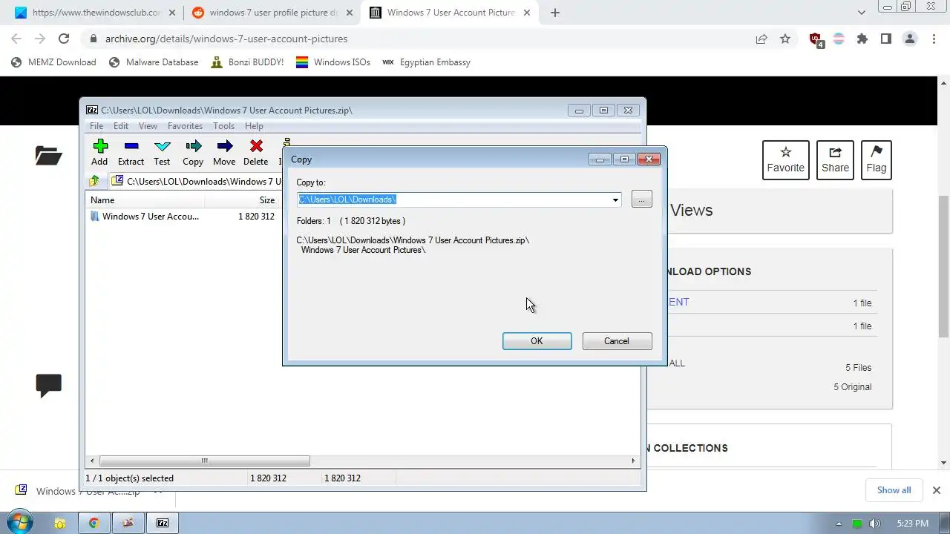Click the volume icon in system tray
The width and height of the screenshot is (950, 534).
click(x=876, y=524)
